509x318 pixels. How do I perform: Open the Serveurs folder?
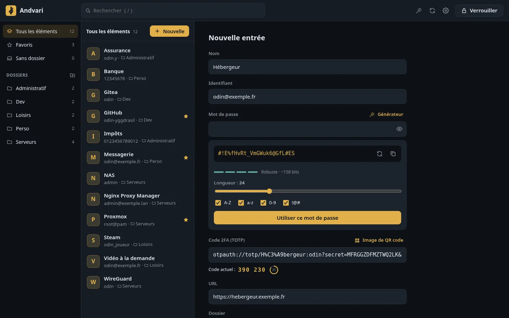[40, 142]
